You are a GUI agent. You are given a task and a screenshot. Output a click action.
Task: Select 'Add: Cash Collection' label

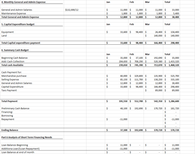point(13,61)
